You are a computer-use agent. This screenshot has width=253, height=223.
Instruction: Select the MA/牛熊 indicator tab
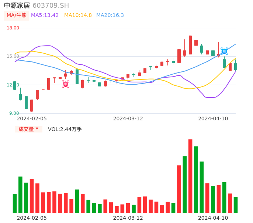(17, 15)
